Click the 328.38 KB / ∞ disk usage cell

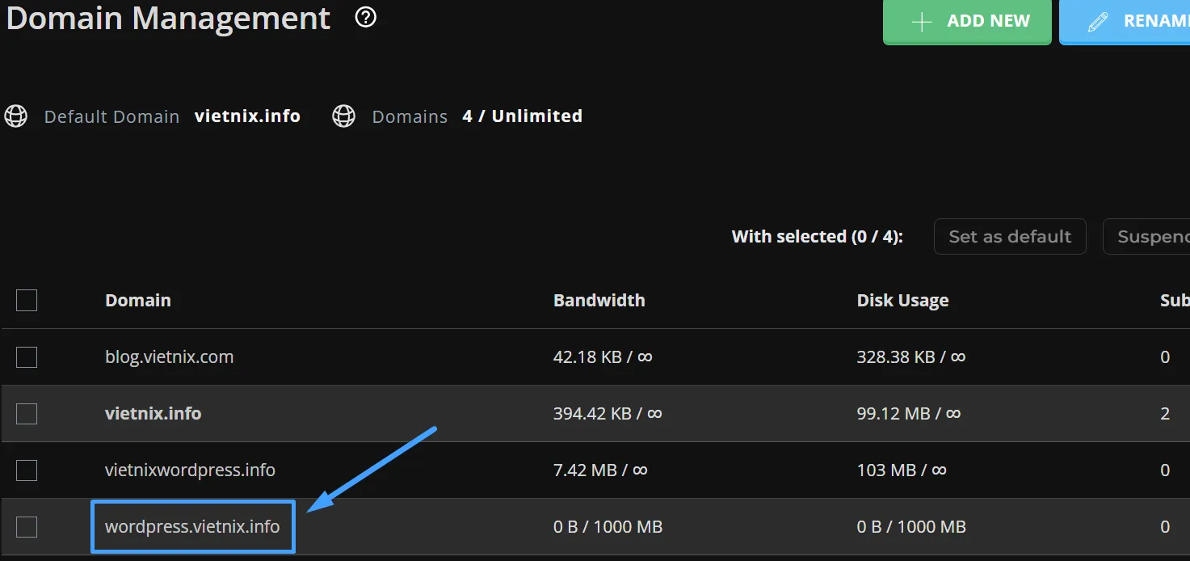coord(911,357)
